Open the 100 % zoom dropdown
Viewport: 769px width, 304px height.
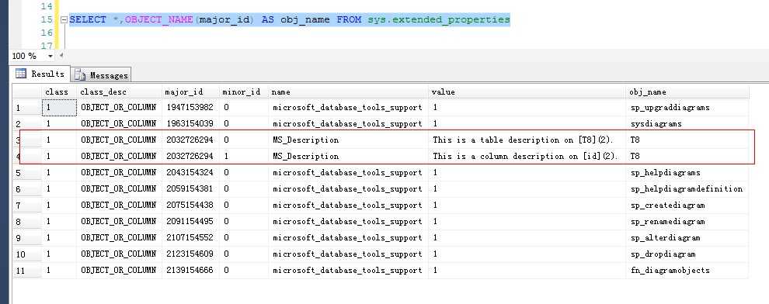(50, 57)
